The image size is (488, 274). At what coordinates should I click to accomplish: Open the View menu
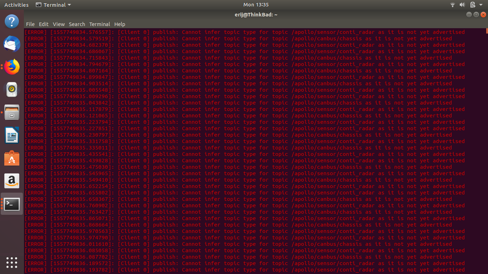(59, 24)
